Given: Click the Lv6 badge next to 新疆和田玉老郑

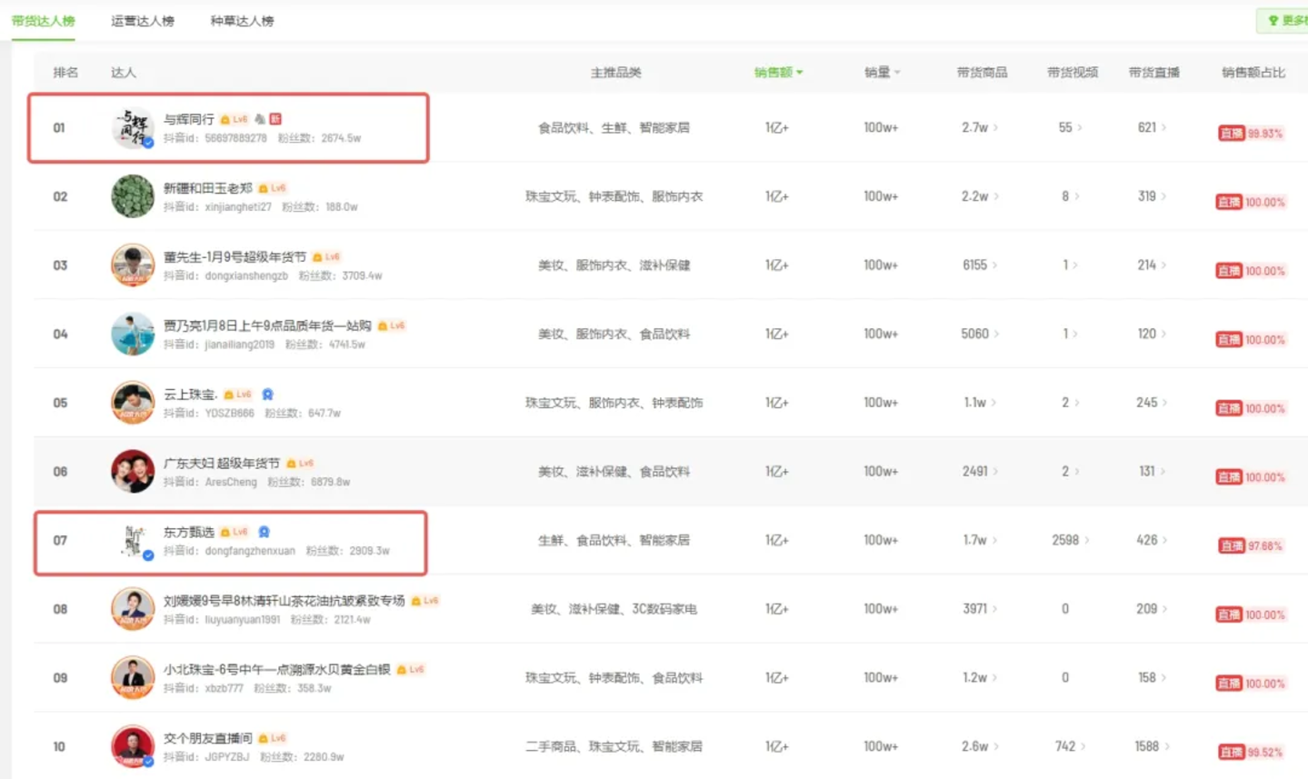Looking at the screenshot, I should [273, 188].
